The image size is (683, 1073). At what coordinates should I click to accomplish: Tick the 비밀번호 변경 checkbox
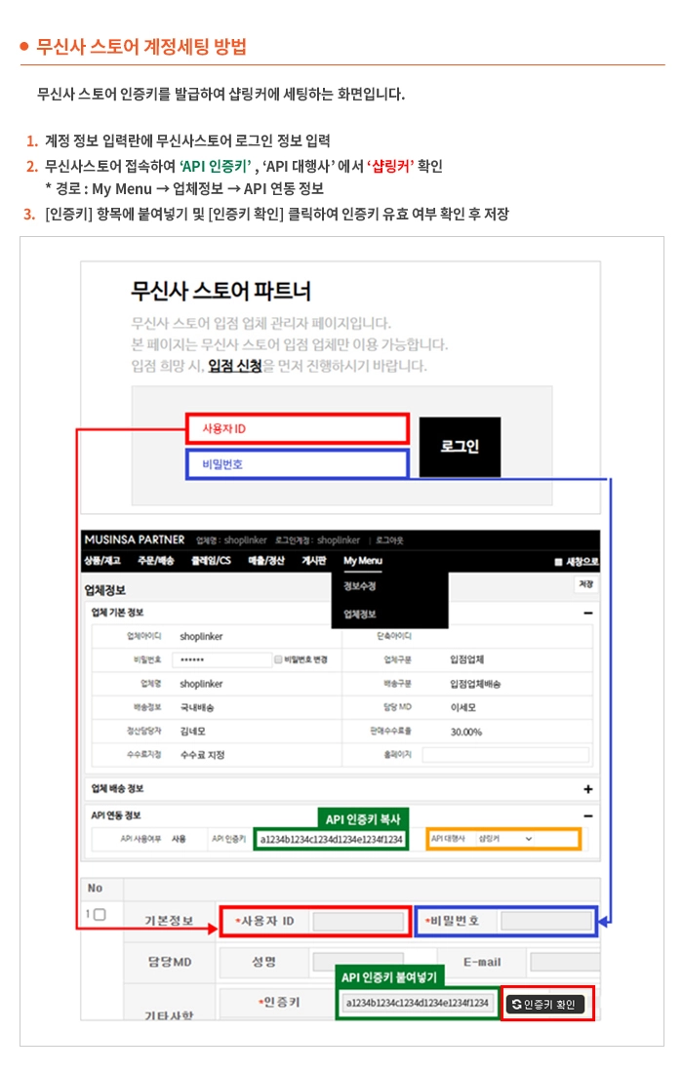point(278,659)
